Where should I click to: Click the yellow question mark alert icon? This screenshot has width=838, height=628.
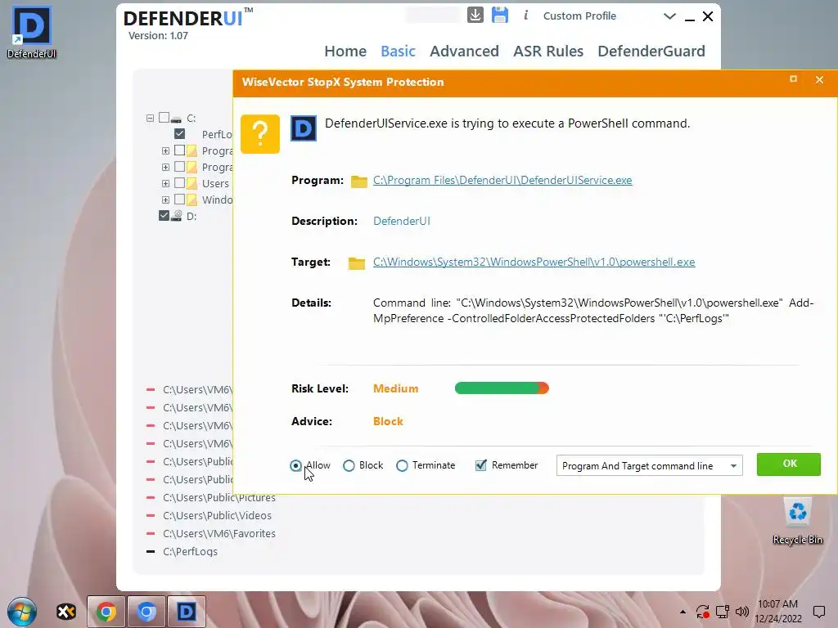(x=260, y=134)
